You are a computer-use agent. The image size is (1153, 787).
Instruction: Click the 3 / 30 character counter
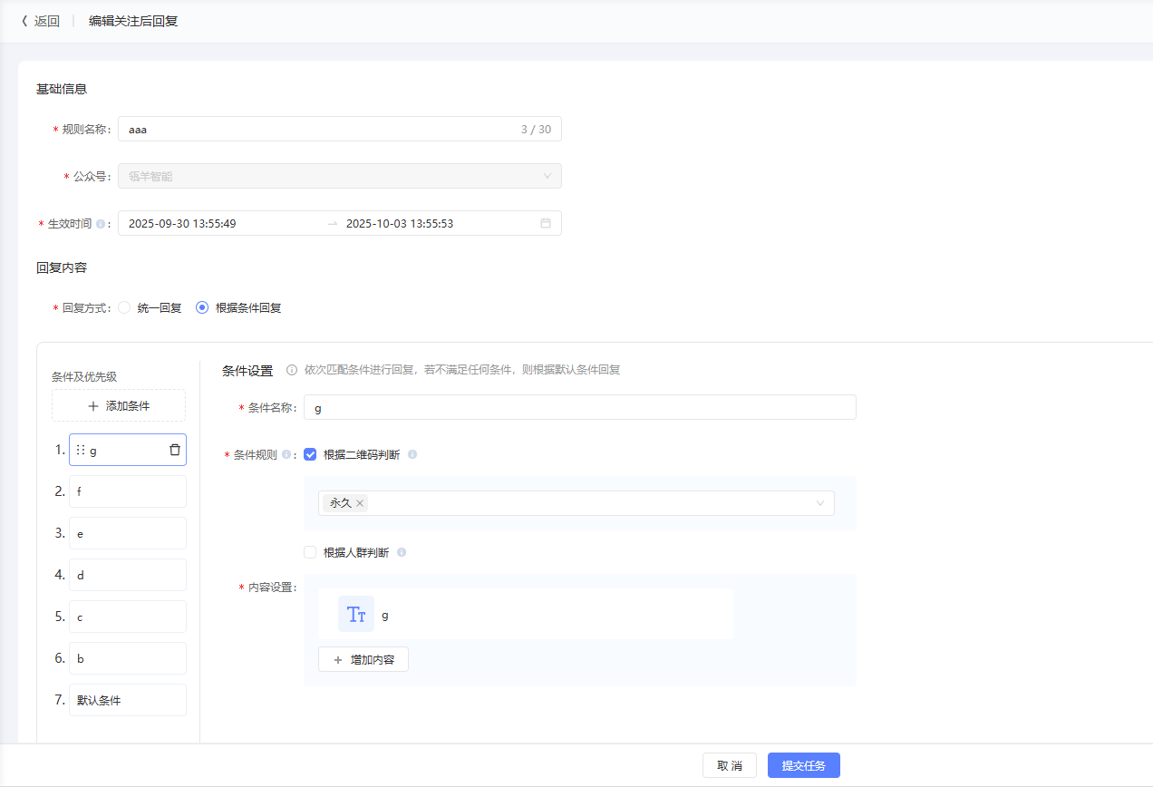(536, 129)
